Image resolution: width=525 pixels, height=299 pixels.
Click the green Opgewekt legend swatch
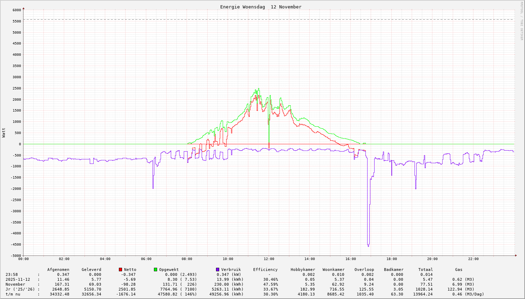[x=156, y=270]
